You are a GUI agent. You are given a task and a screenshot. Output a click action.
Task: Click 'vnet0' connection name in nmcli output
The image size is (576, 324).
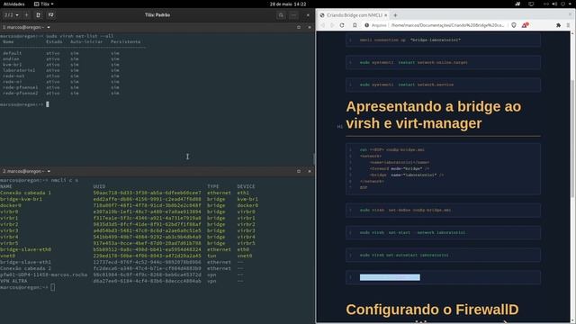click(8, 256)
